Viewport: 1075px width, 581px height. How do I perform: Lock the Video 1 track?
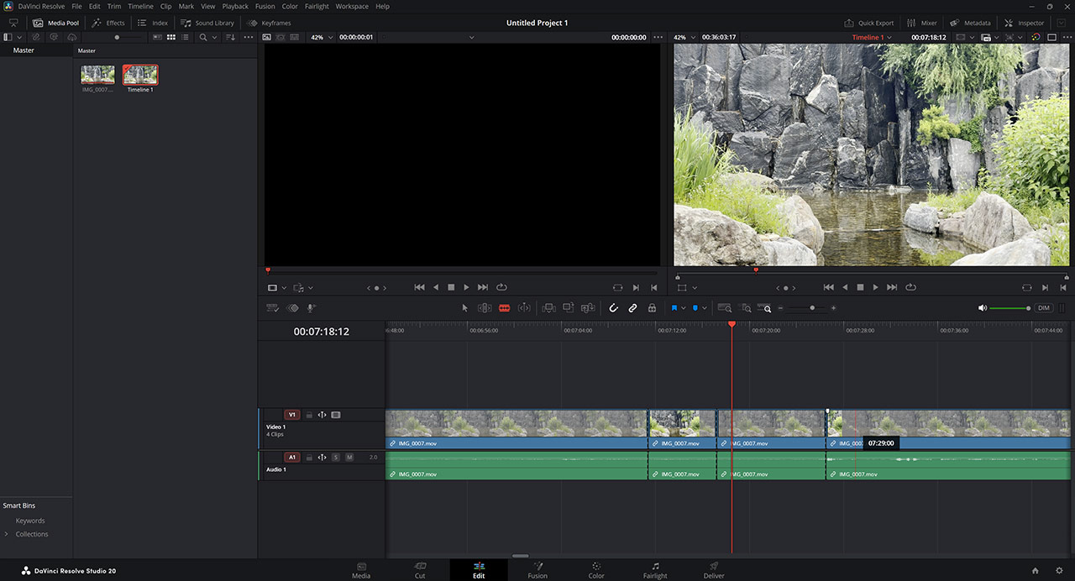click(308, 415)
